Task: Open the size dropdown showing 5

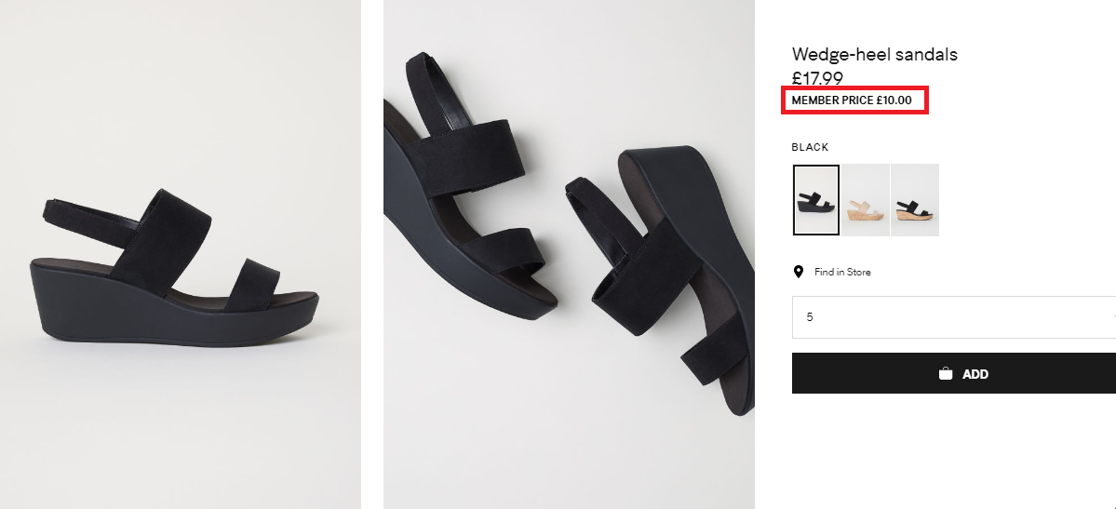Action: coord(954,317)
